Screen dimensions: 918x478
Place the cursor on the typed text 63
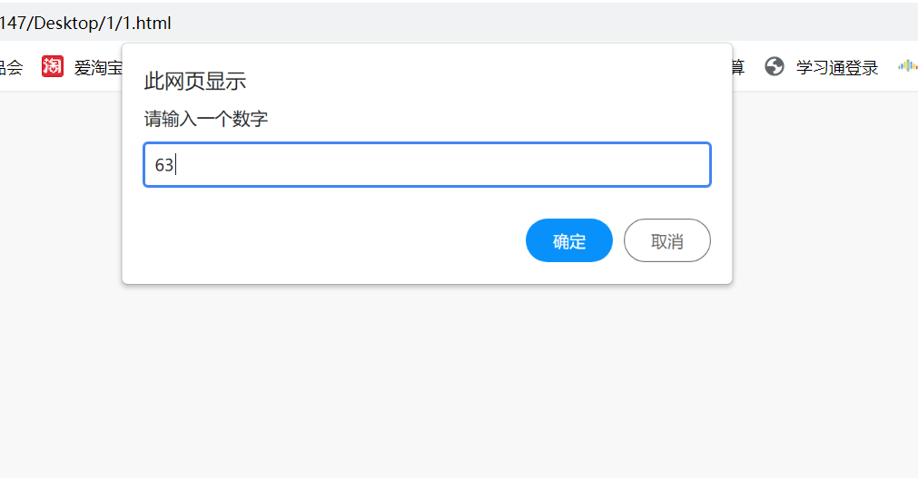164,165
